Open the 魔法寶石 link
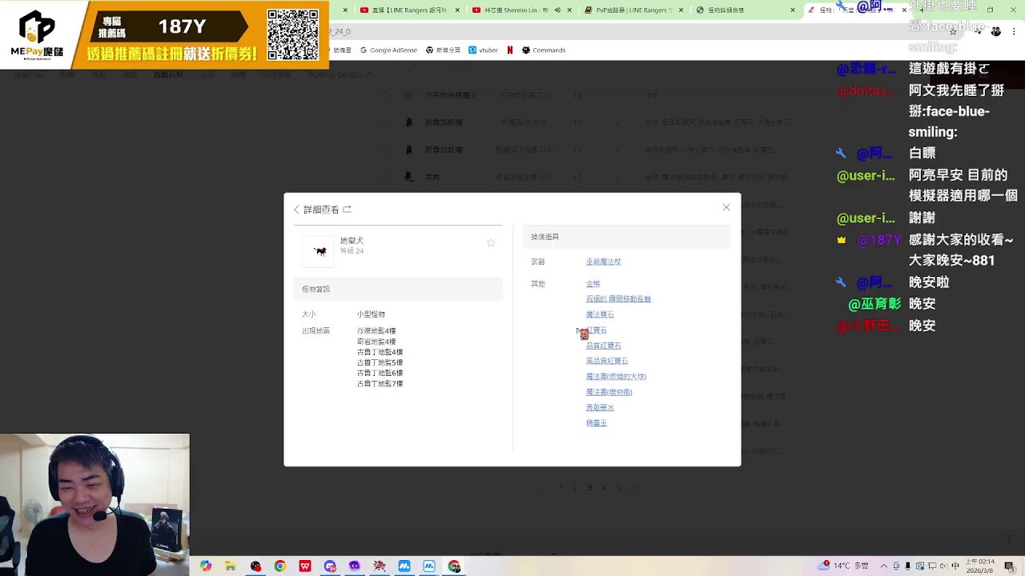The height and width of the screenshot is (576, 1025). coord(600,314)
